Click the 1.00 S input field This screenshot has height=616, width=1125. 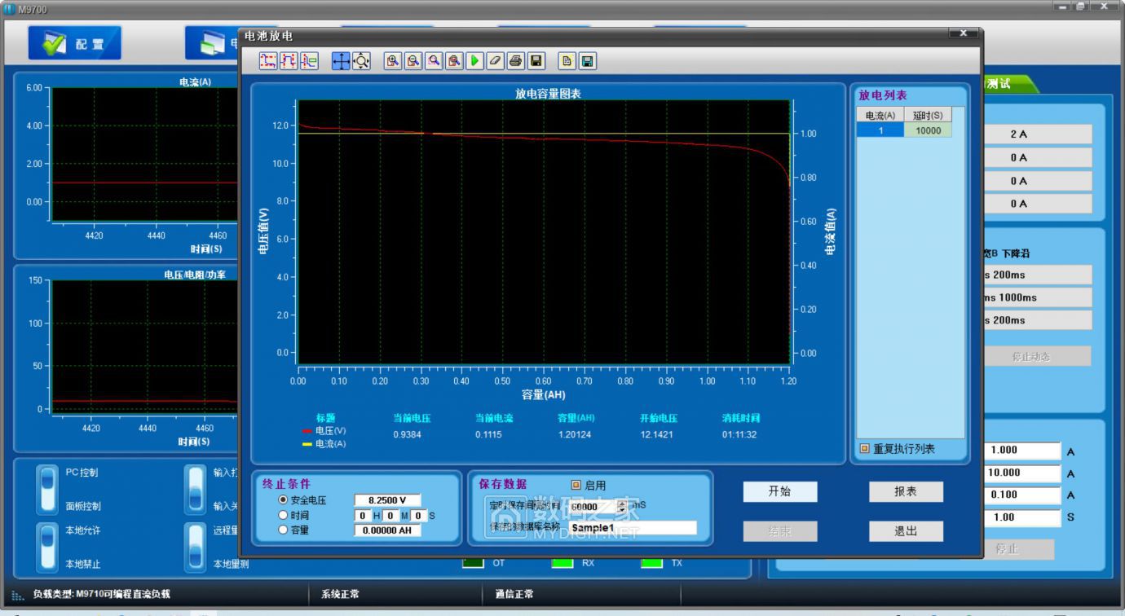click(x=1021, y=517)
